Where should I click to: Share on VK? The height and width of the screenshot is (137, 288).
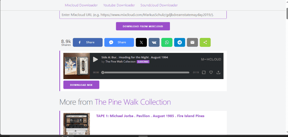click(154, 42)
